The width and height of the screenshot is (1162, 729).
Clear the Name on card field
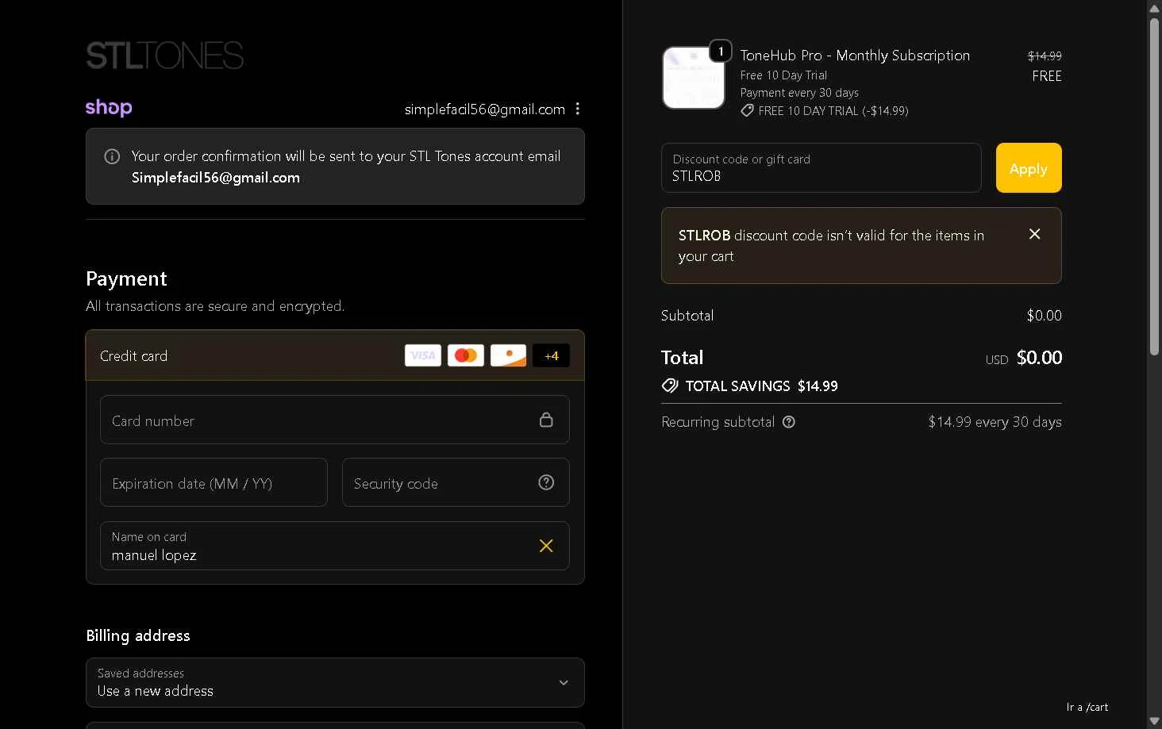tap(546, 546)
